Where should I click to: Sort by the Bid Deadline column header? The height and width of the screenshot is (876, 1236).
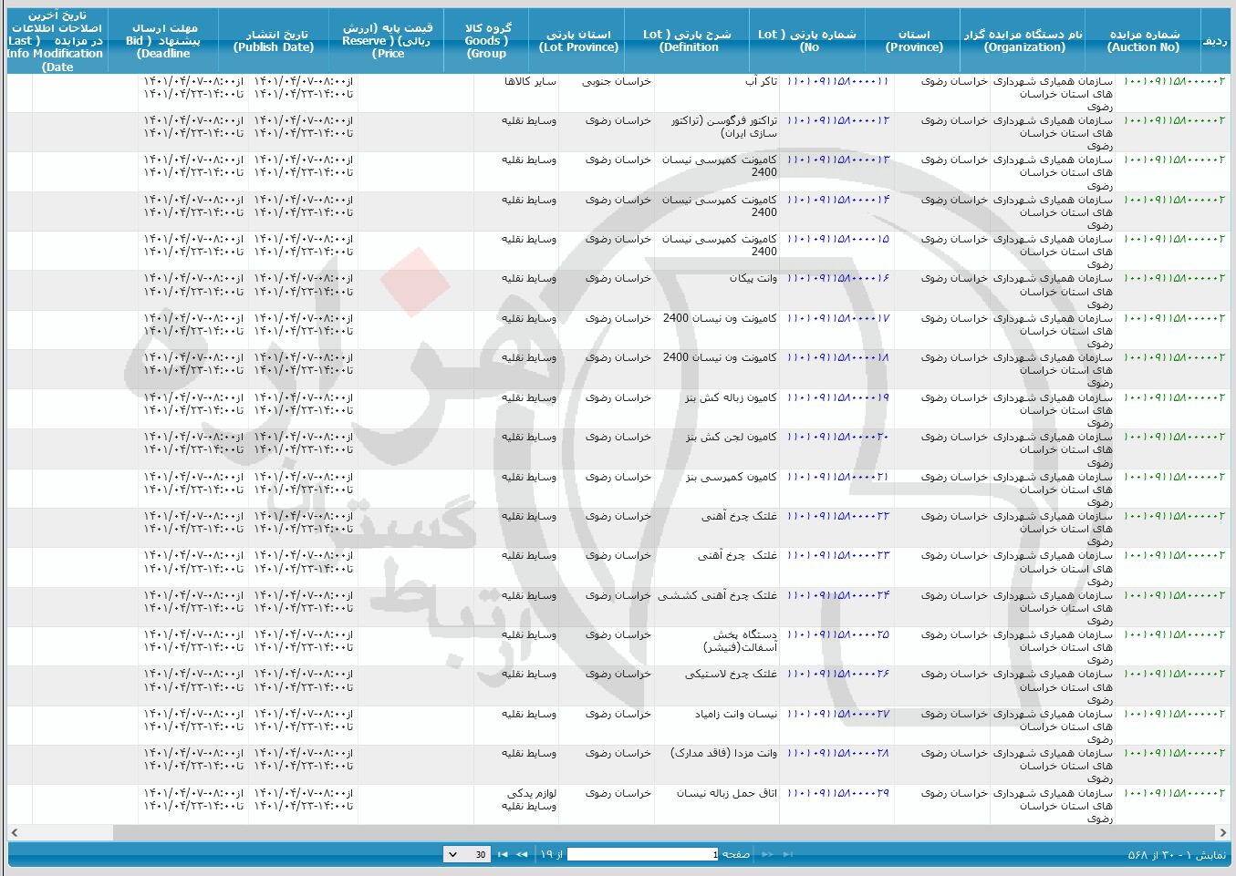163,41
